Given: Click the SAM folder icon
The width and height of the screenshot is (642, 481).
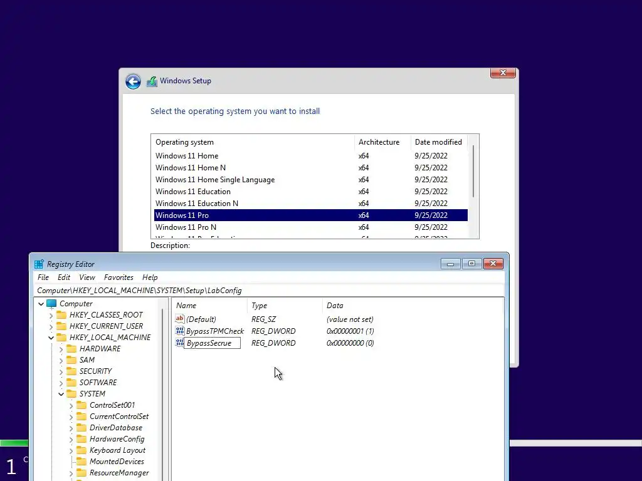Looking at the screenshot, I should tap(71, 360).
